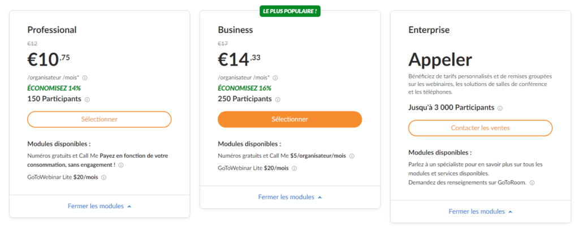Screen dimensions: 579x233
Task: Click the €10,75 Professional price
Action: [x=49, y=59]
